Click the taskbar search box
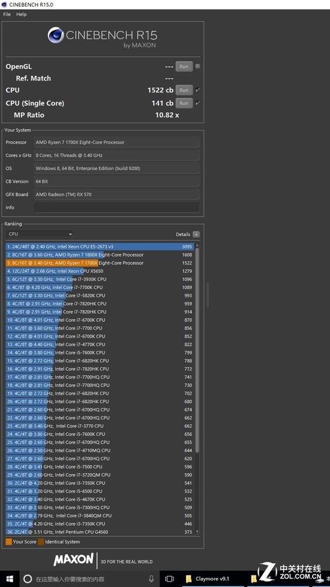The height and width of the screenshot is (587, 330). (89, 579)
